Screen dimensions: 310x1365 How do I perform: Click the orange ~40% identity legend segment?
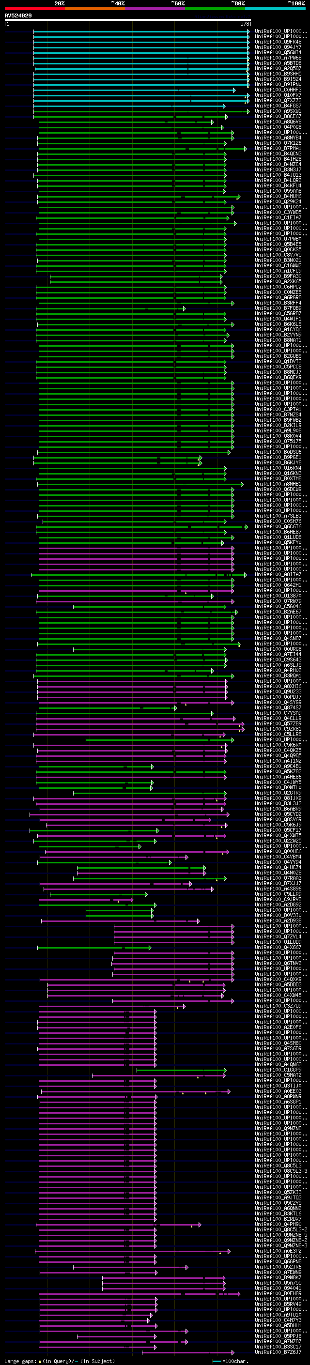coord(95,9)
